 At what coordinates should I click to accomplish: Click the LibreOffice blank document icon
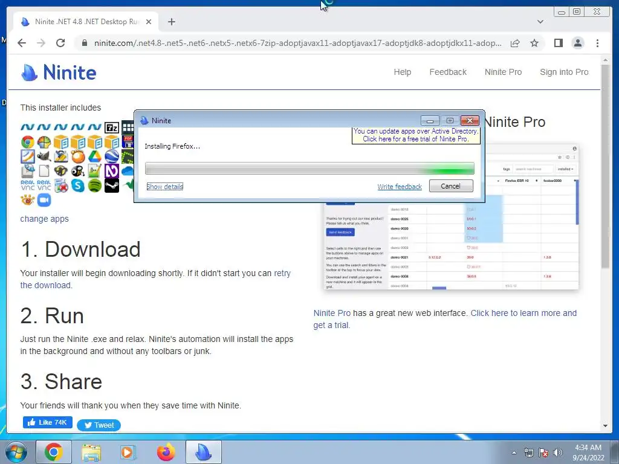click(x=44, y=171)
